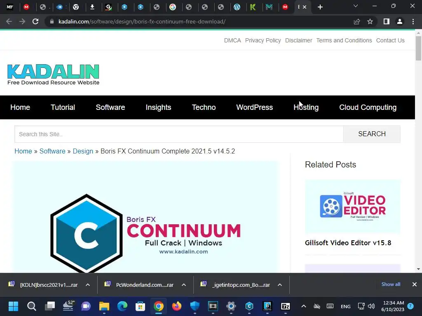Open the Privacy Policy link
The image size is (422, 316).
tap(263, 40)
